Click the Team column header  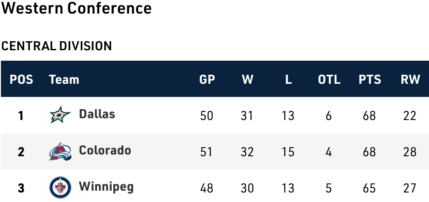pos(64,80)
